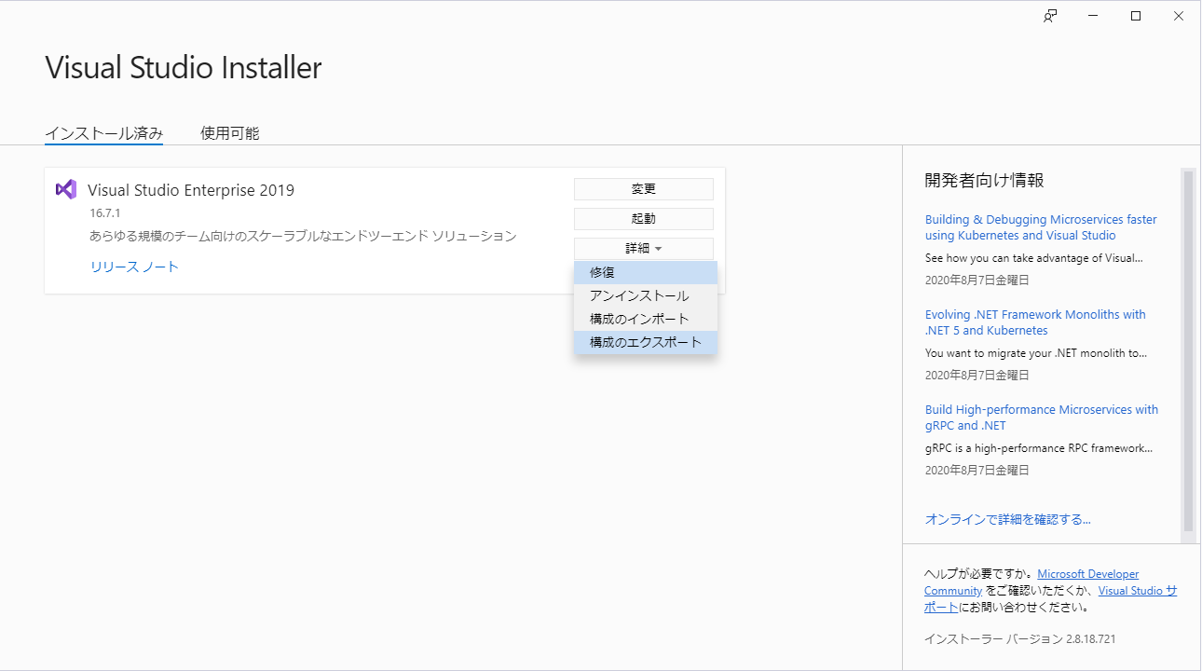The height and width of the screenshot is (671, 1202).
Task: Click the 開発者向け情報 heading
Action: (x=984, y=180)
